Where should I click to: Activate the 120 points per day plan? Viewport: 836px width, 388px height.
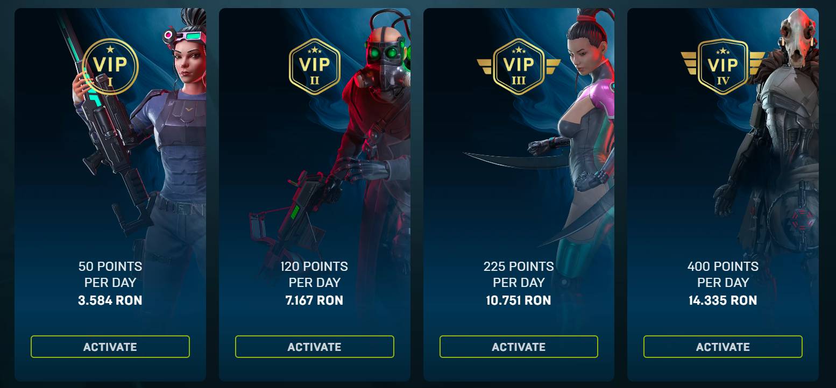315,347
